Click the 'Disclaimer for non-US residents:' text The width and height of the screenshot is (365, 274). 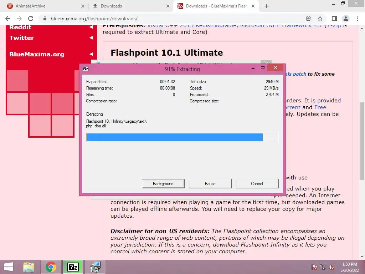(160, 231)
